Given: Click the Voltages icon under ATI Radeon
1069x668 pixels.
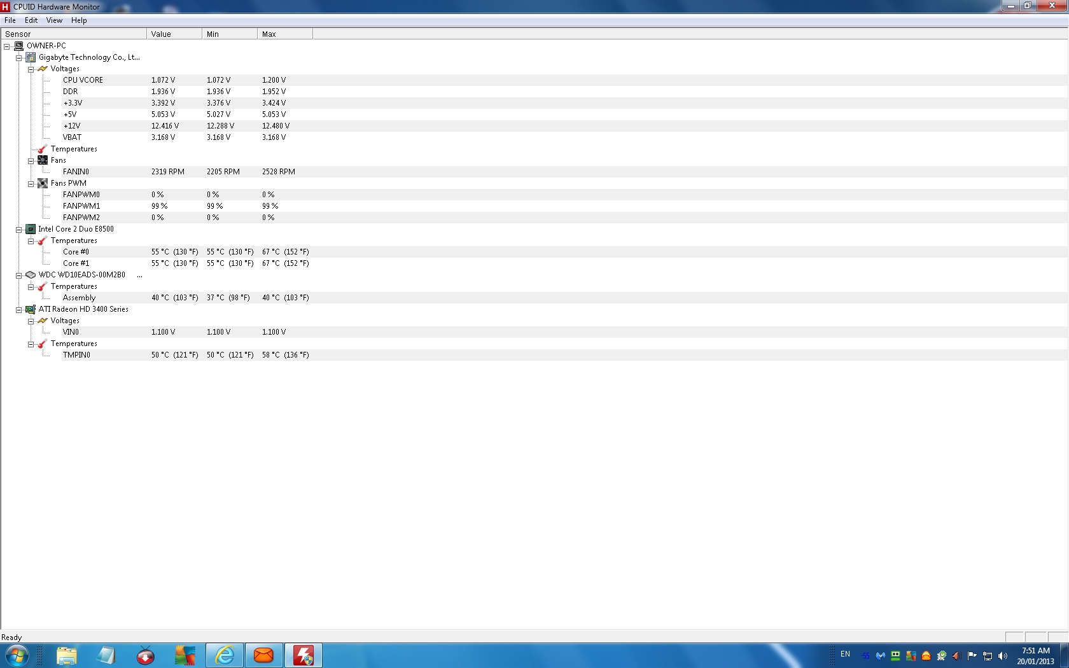Looking at the screenshot, I should (43, 321).
